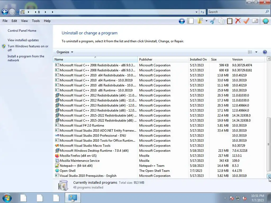Click the red X Delete toolbar icon
271x203 pixels.
[x=238, y=21]
